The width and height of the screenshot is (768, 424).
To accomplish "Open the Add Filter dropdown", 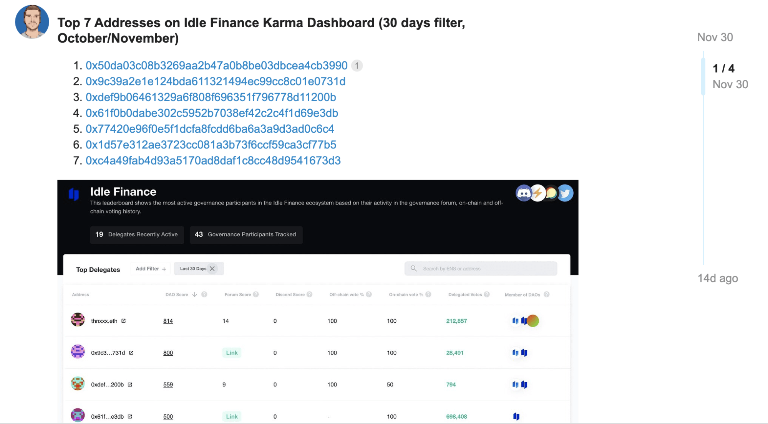I will (x=150, y=268).
